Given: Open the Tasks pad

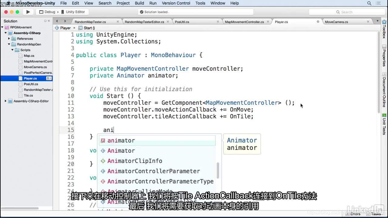Looking at the screenshot, I should (373, 214).
